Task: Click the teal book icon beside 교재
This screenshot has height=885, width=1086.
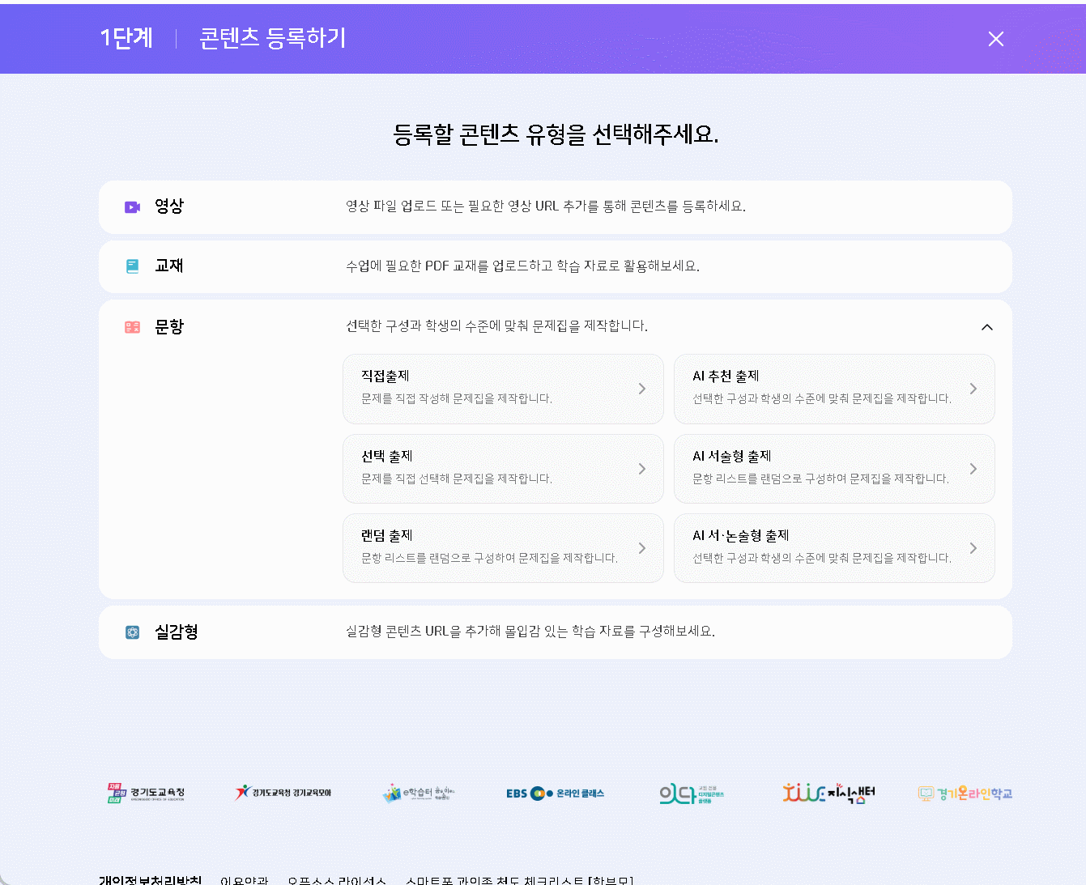Action: 132,266
